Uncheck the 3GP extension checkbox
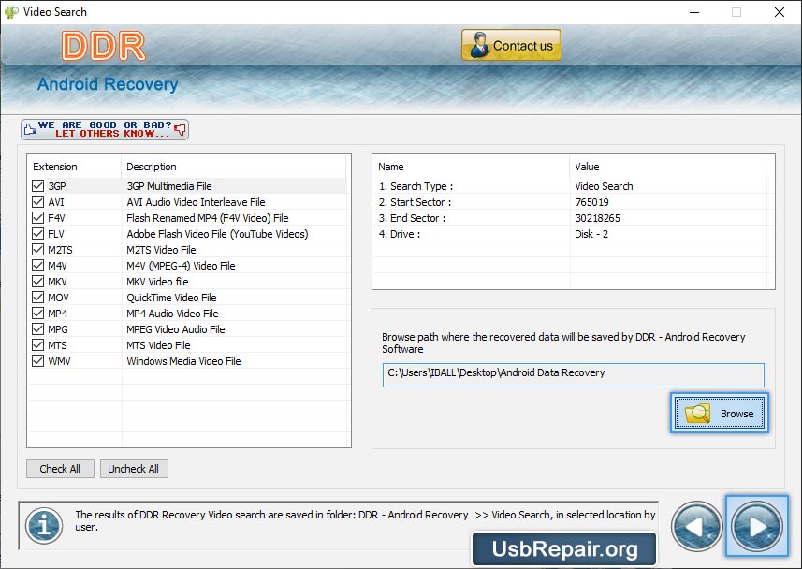This screenshot has width=802, height=569. (x=37, y=185)
